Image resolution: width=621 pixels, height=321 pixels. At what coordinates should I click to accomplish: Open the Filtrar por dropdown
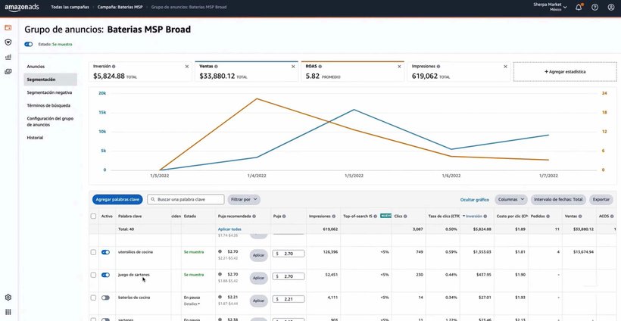tap(243, 199)
